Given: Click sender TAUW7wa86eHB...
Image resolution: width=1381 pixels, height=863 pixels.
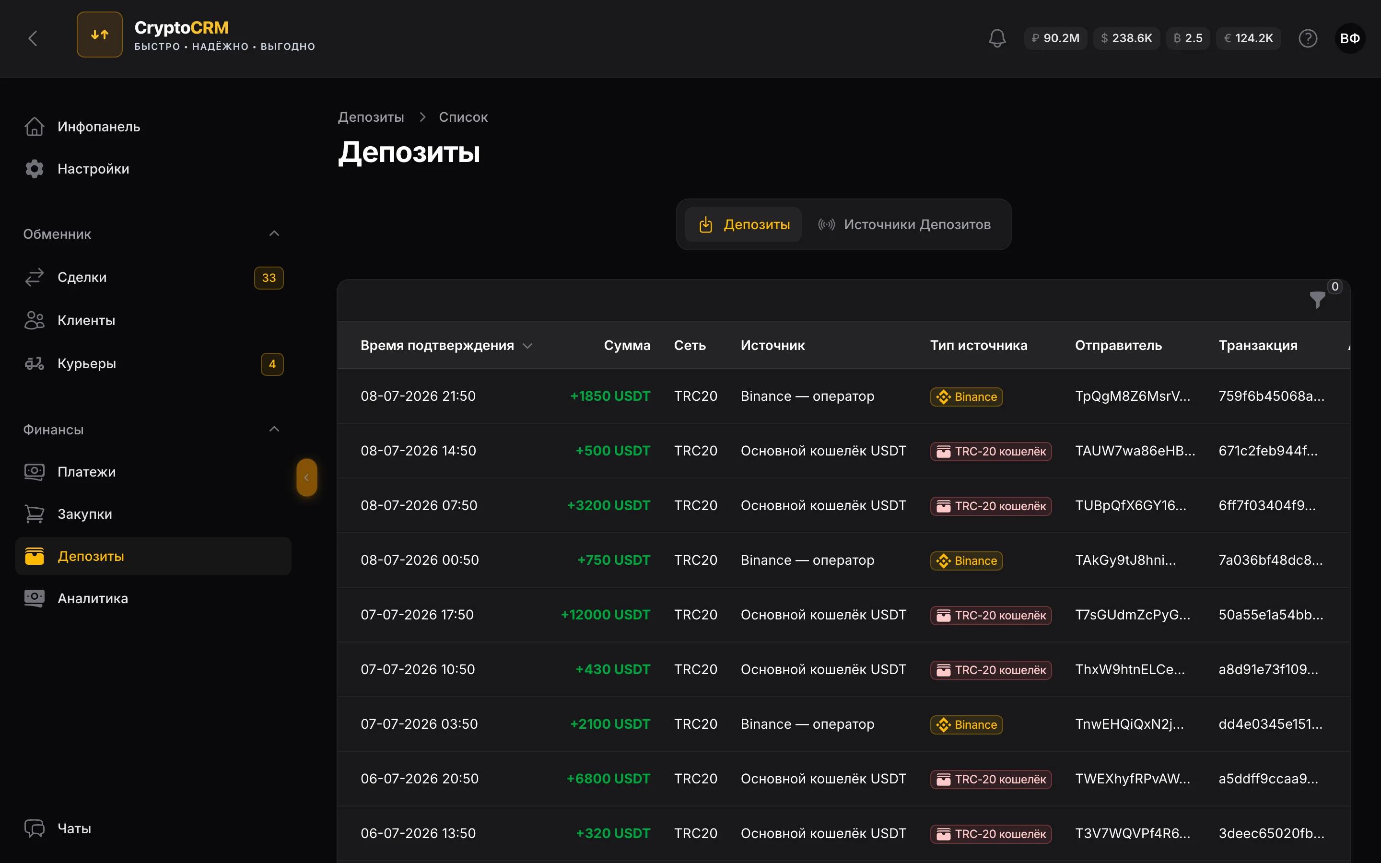Looking at the screenshot, I should 1135,451.
